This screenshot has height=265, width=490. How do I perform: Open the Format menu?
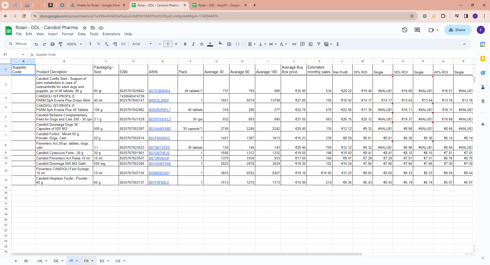pos(68,34)
